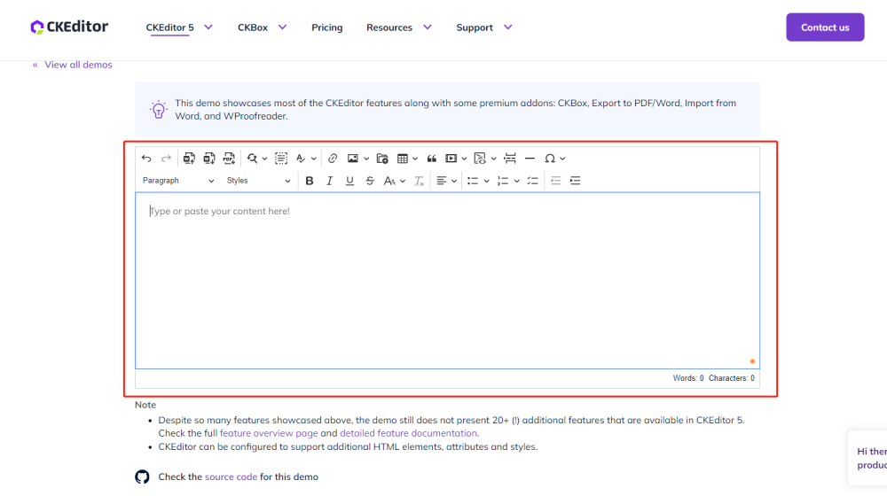
Task: Decrease the indent
Action: point(555,181)
